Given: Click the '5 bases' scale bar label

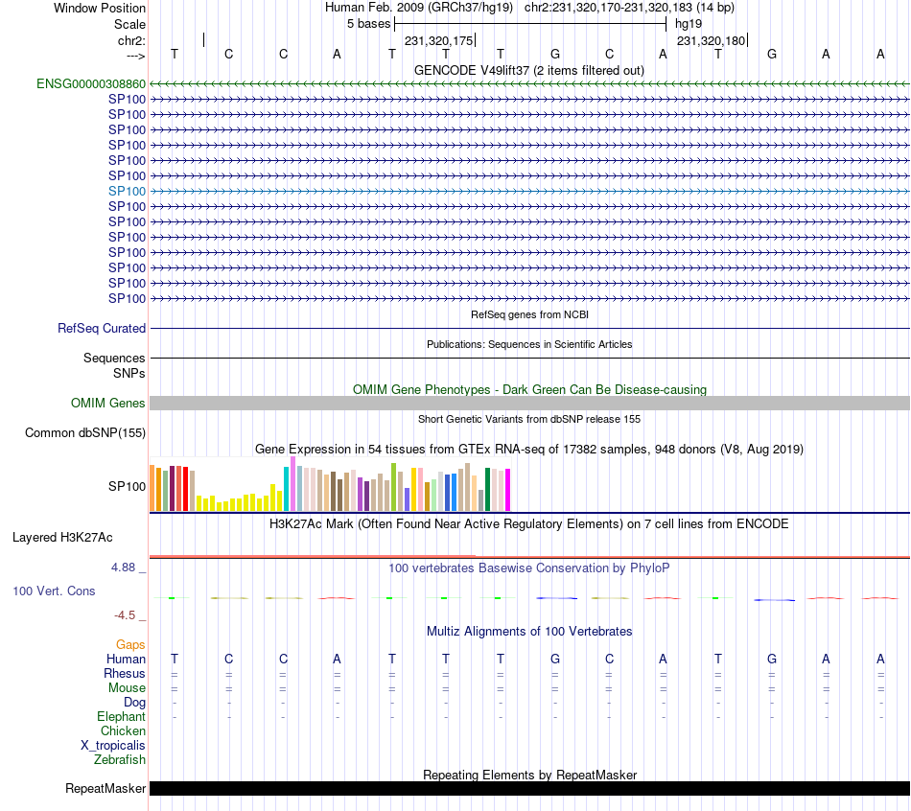Looking at the screenshot, I should pos(369,24).
